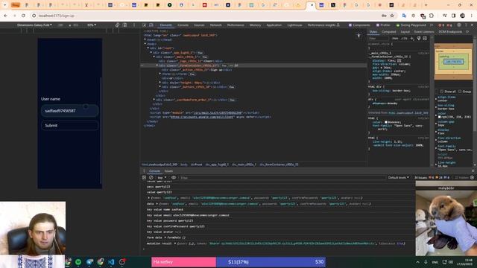Click the User name input field

pos(69,111)
